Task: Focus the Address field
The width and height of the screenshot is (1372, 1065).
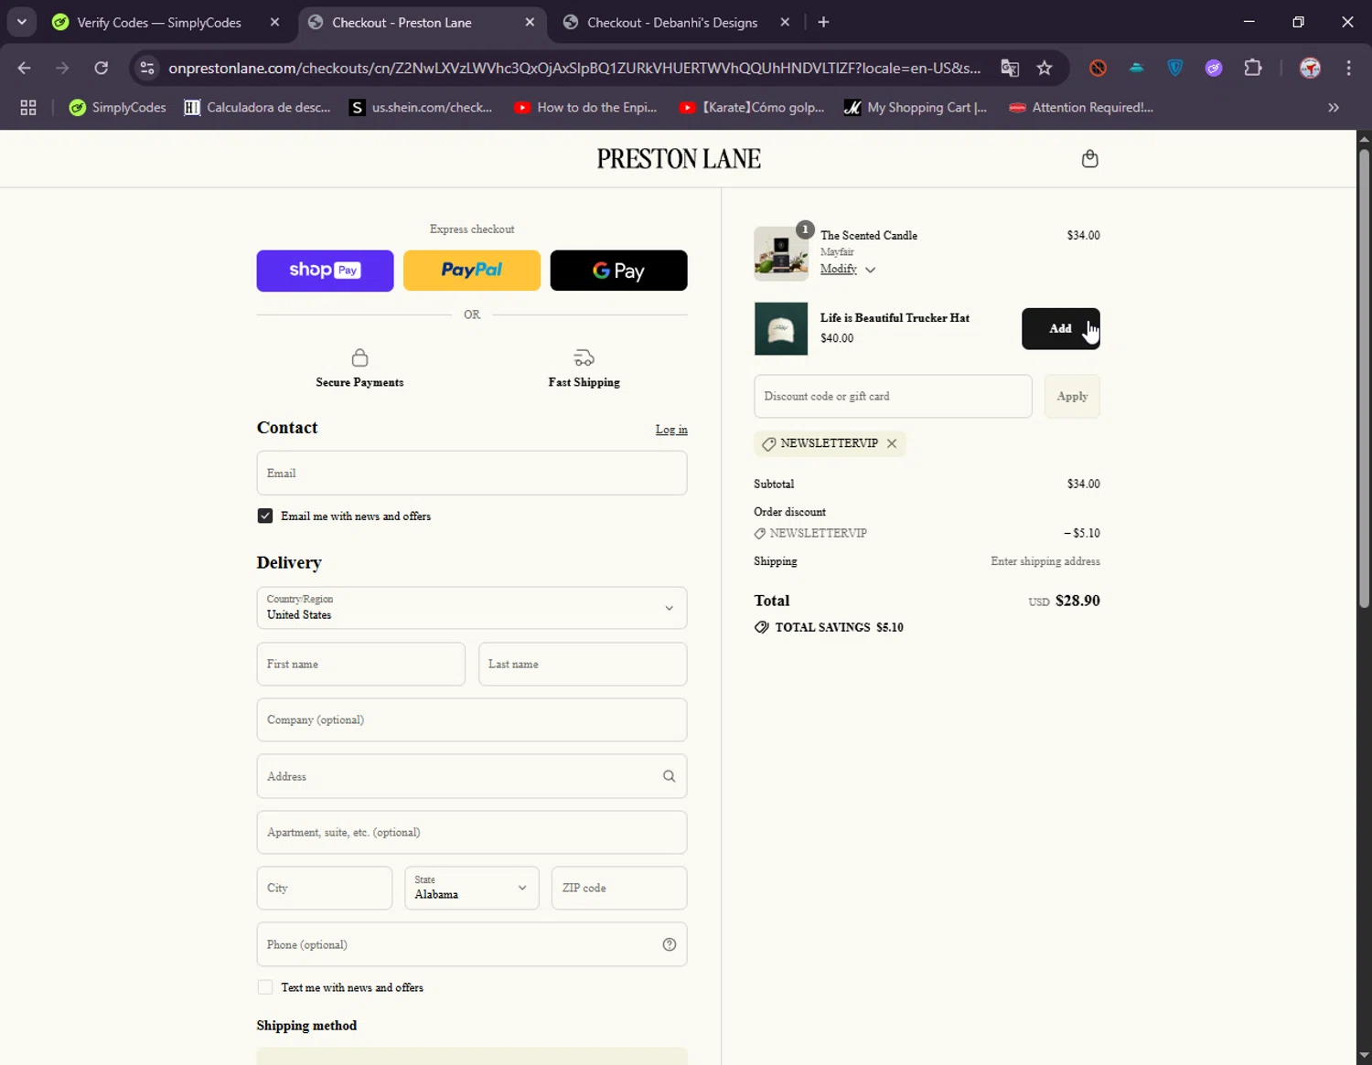Action: (472, 776)
